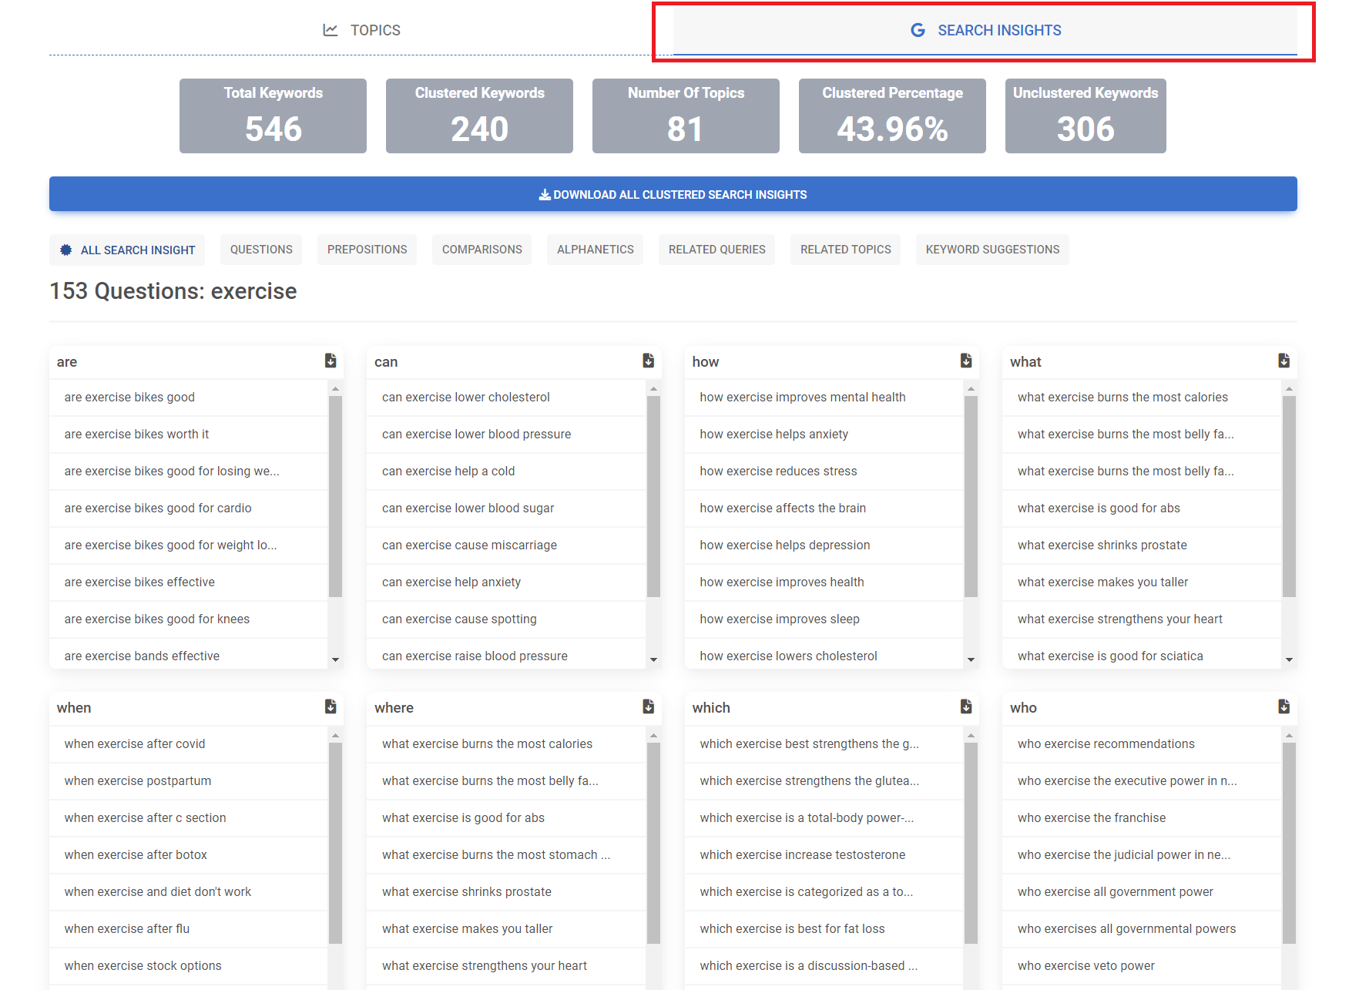Select 'which exercise increase testosterone'
Image resolution: width=1359 pixels, height=990 pixels.
tap(824, 855)
